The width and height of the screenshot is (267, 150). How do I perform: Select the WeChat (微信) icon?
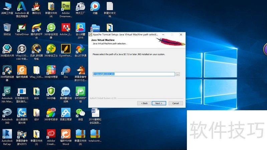pos(80,113)
